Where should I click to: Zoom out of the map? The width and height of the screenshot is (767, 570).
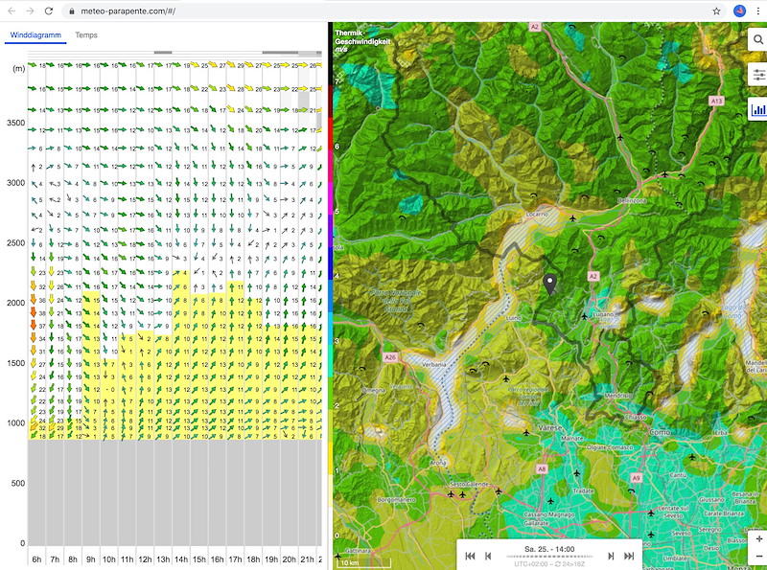[x=758, y=557]
